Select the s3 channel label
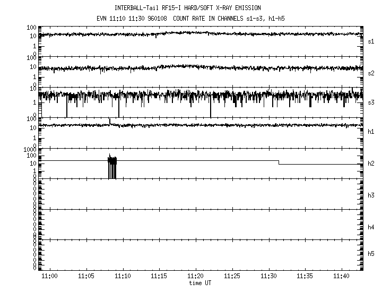The height and width of the screenshot is (292, 382). [370, 102]
